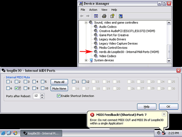This screenshot has height=137, width=182.
Task: Mute internal MIDI port 9
Action: pyautogui.click(x=34, y=88)
